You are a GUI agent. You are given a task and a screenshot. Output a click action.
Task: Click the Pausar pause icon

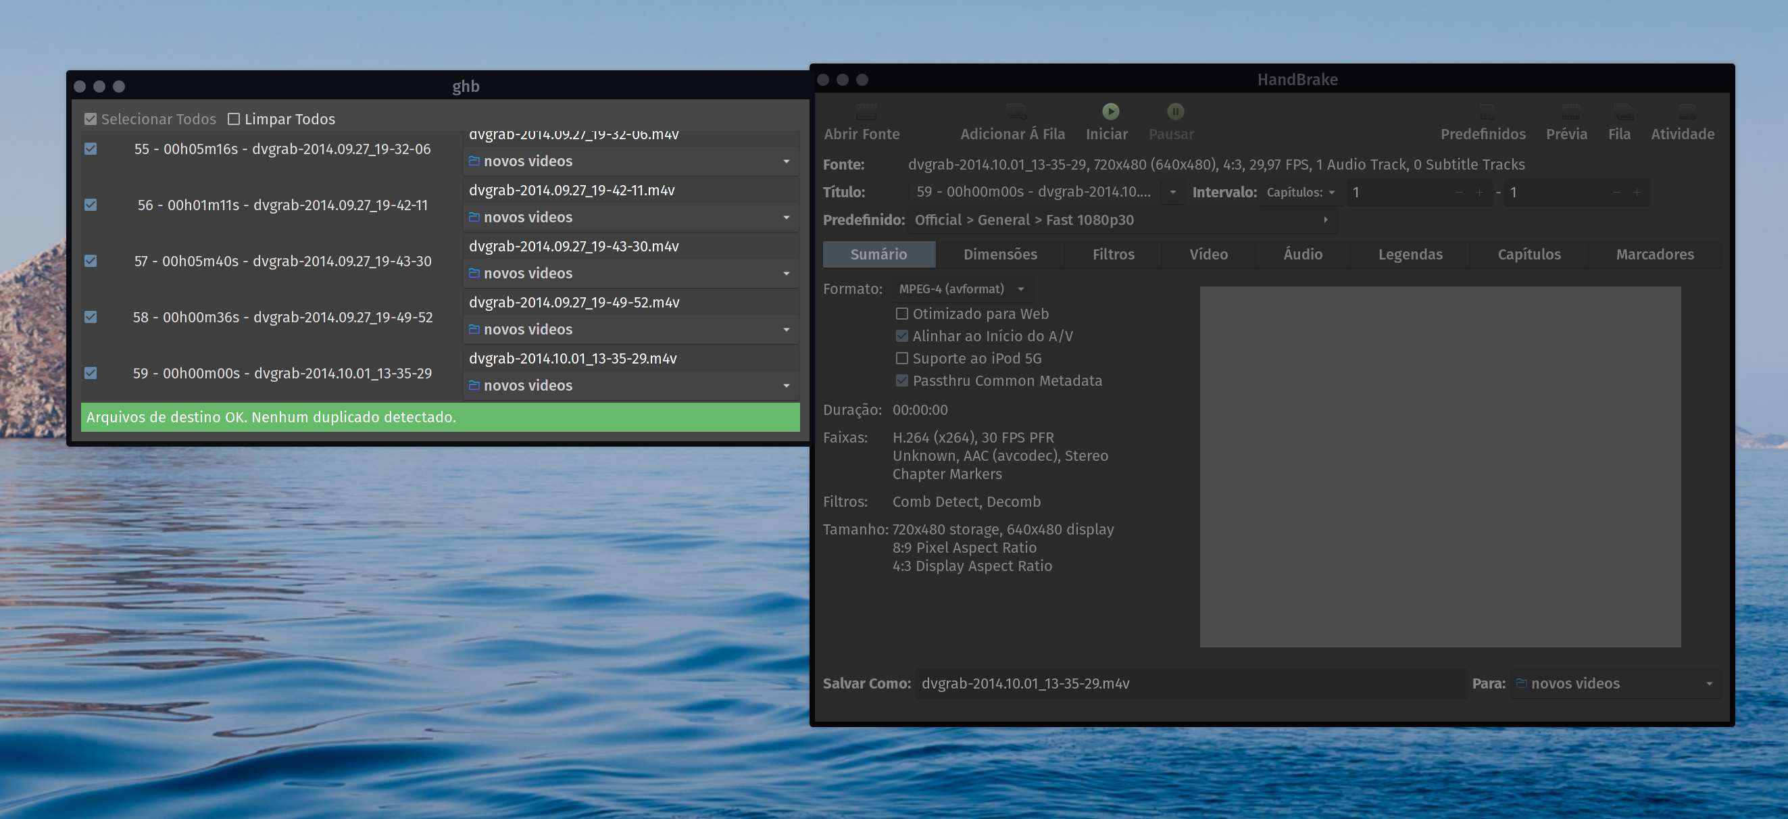point(1174,111)
